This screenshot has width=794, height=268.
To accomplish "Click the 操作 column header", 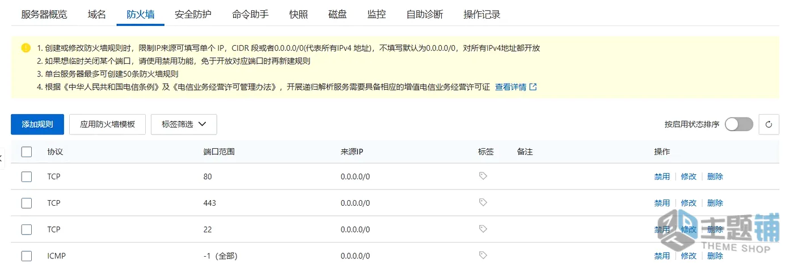I will [x=662, y=152].
